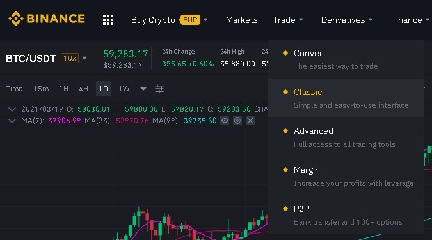Image resolution: width=432 pixels, height=240 pixels.
Task: Open MA indicator settings target icon
Action: 237,121
